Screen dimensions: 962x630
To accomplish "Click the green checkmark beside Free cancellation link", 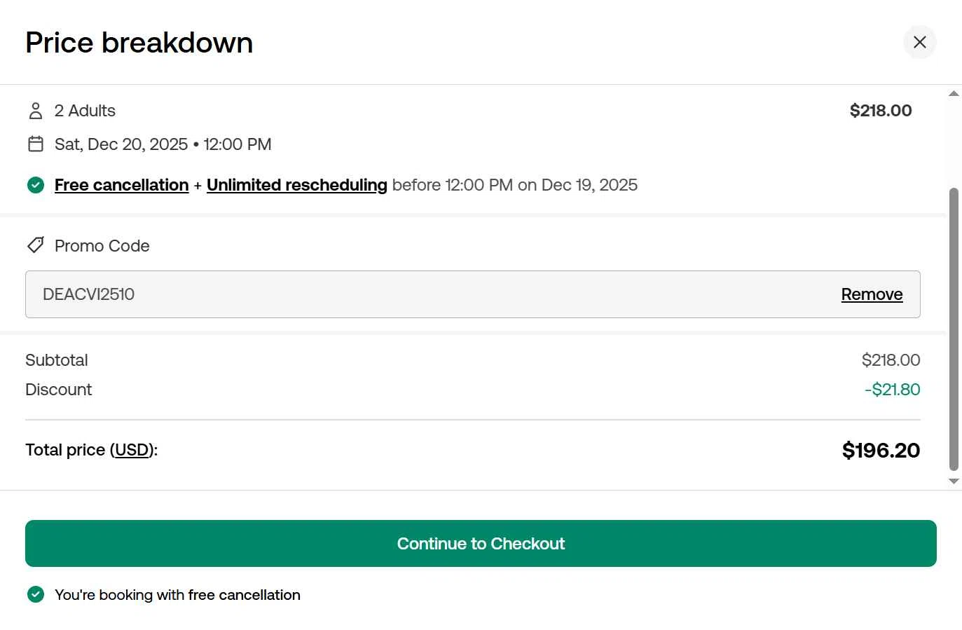I will pyautogui.click(x=36, y=185).
